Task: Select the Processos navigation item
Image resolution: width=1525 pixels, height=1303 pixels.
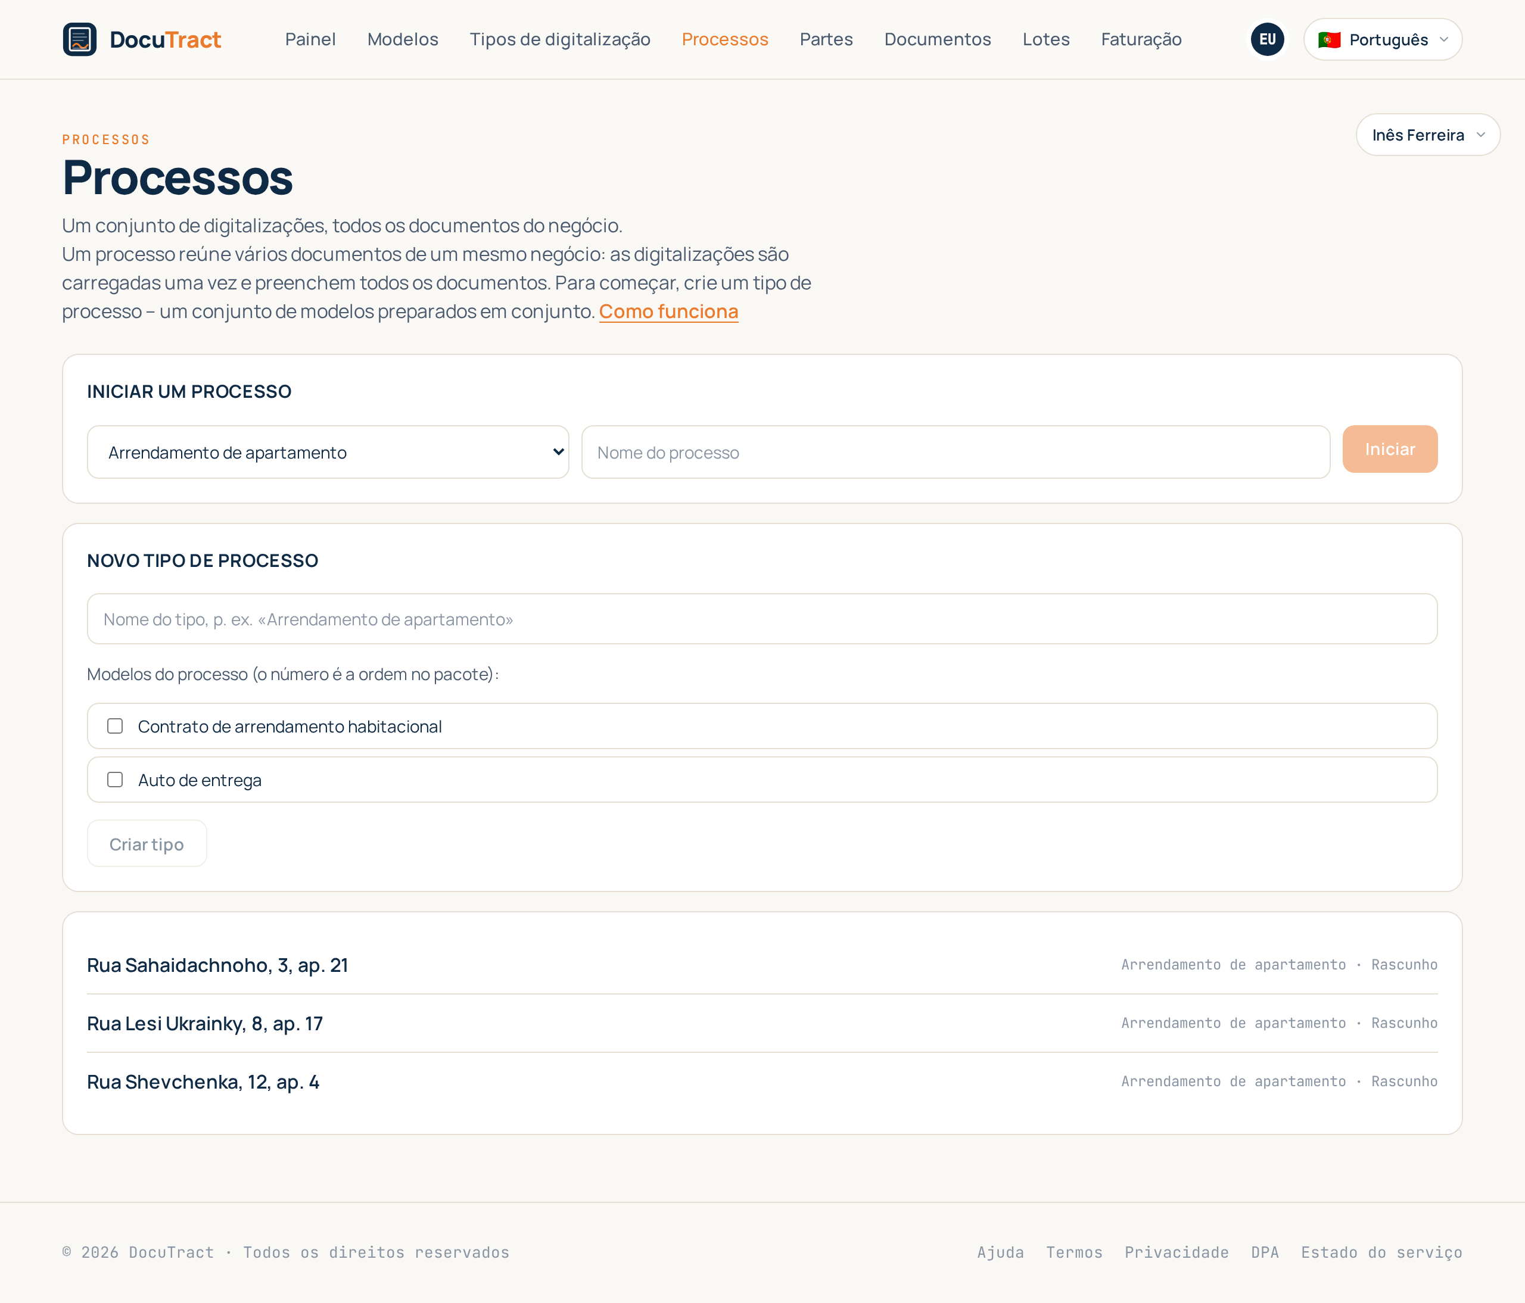Action: coord(725,39)
